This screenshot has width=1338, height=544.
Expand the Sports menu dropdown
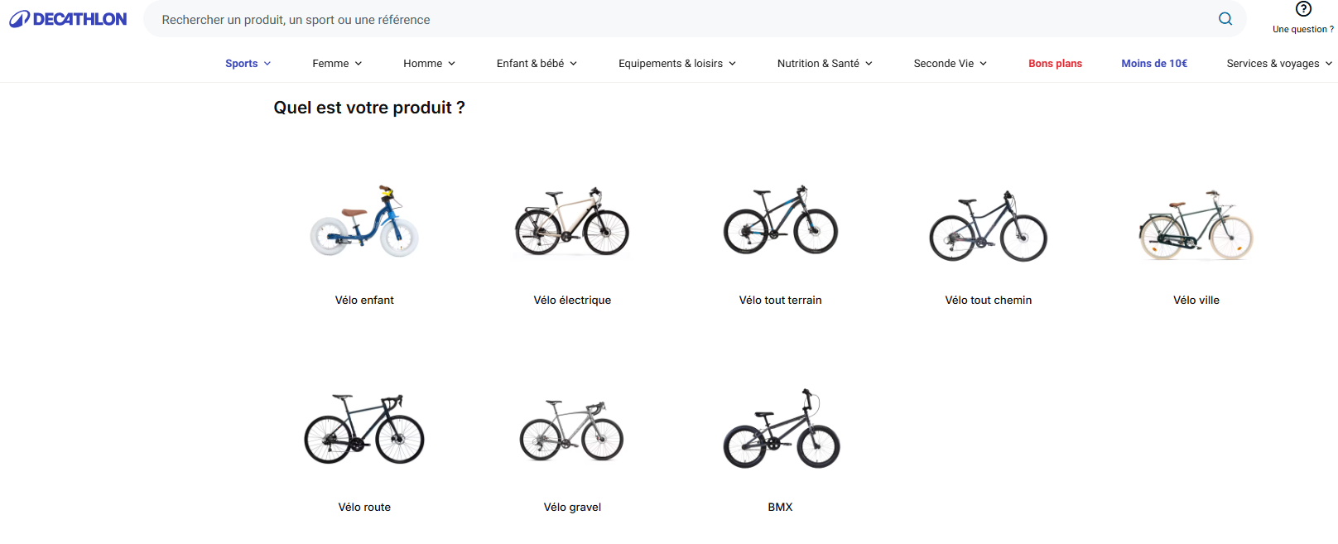[248, 64]
